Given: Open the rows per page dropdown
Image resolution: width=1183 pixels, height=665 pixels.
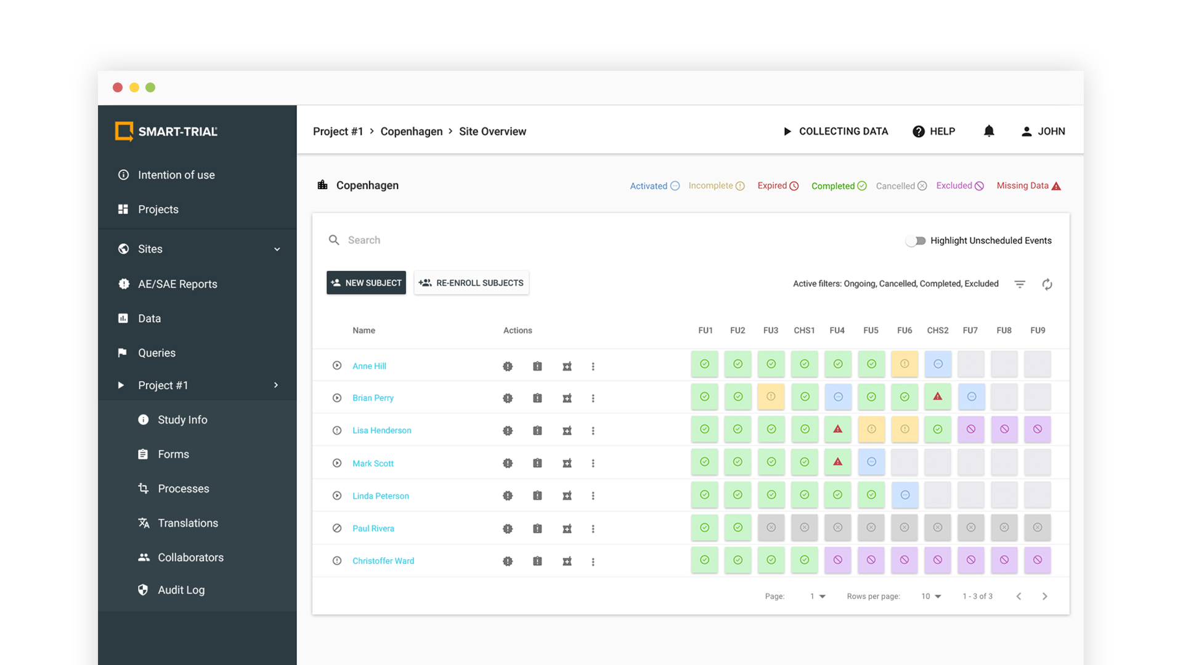Looking at the screenshot, I should pyautogui.click(x=931, y=596).
